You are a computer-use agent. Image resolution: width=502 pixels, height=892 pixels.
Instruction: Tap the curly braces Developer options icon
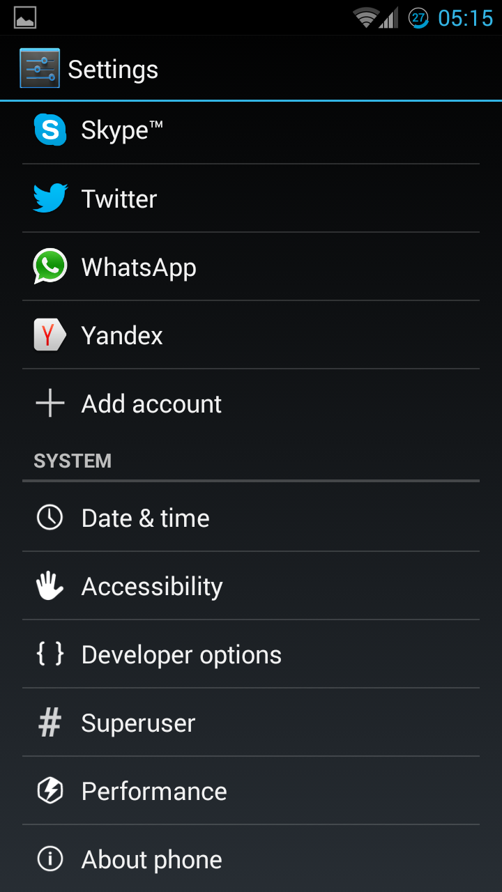point(50,654)
